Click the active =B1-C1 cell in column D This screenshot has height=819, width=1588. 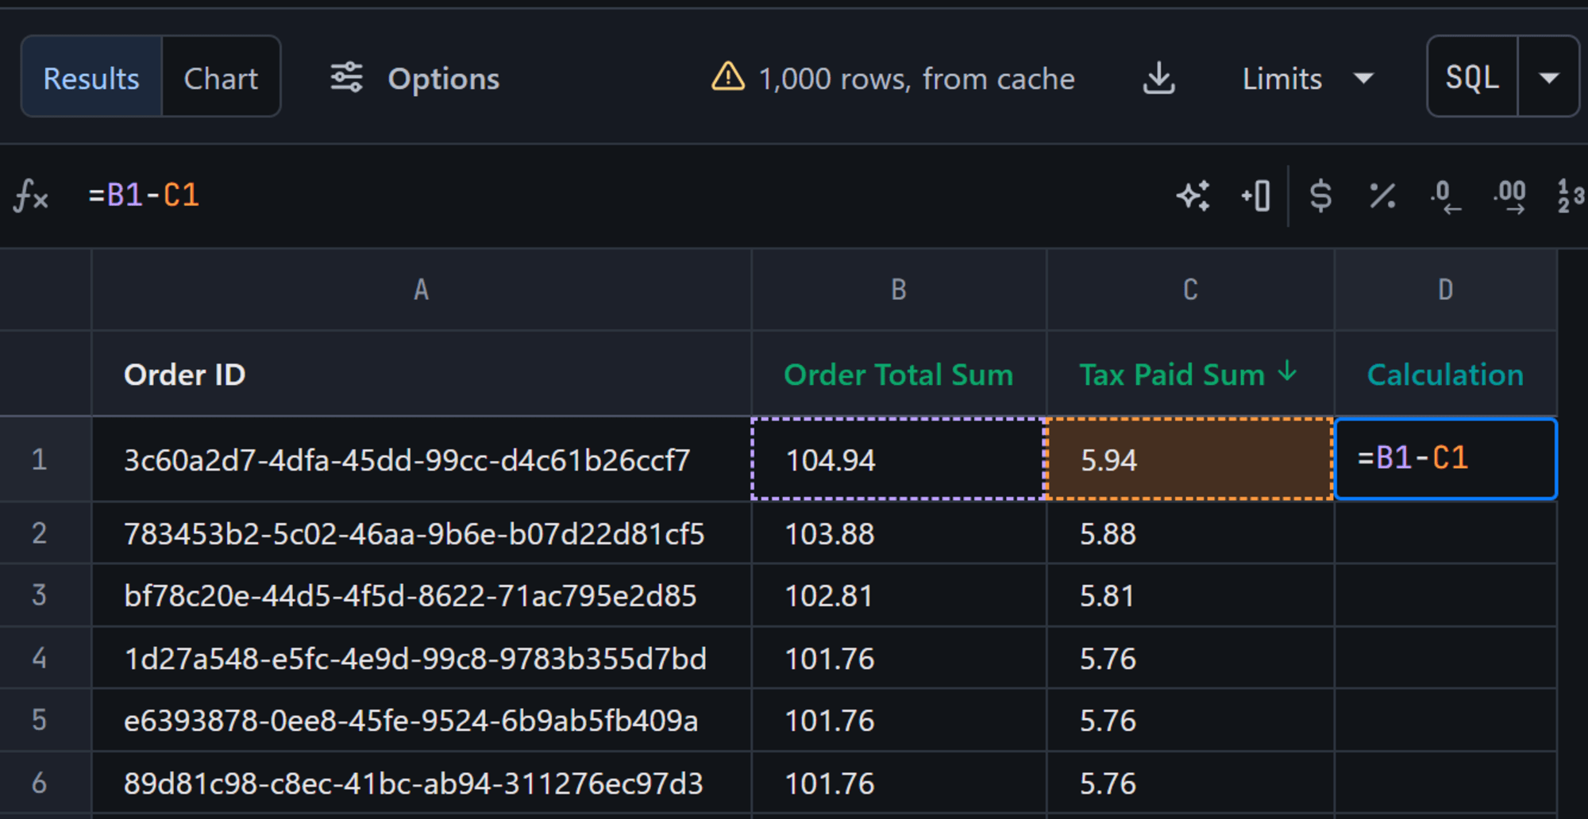coord(1446,459)
